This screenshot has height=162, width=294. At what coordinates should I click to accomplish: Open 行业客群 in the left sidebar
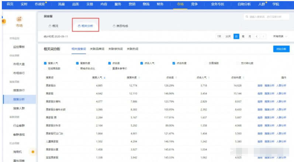[x=19, y=125]
